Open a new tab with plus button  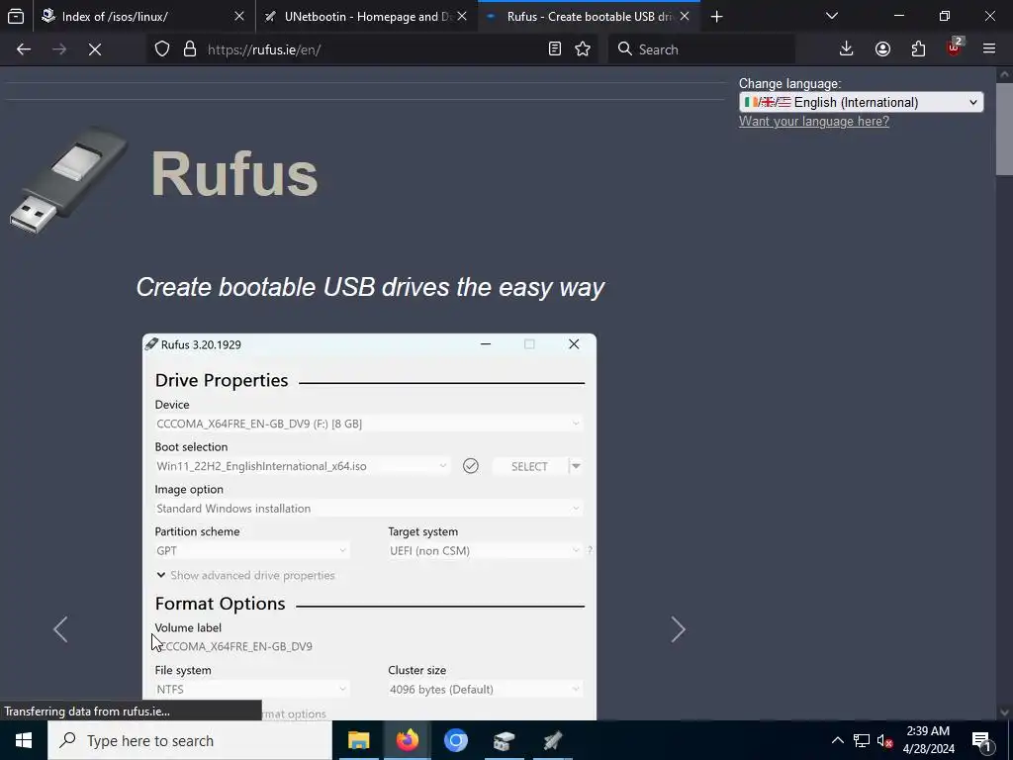pos(716,17)
